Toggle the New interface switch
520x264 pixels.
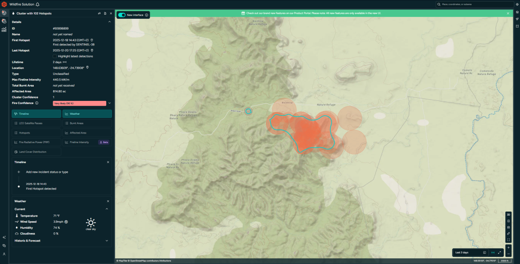122,15
